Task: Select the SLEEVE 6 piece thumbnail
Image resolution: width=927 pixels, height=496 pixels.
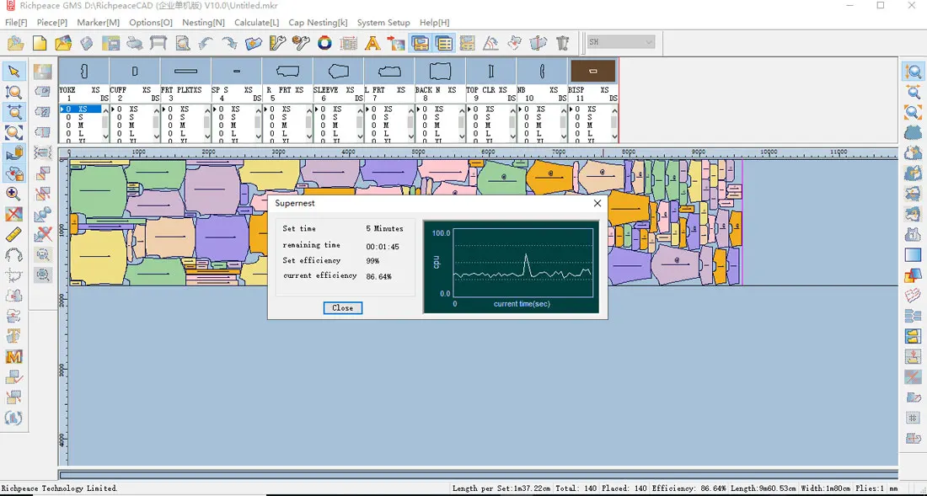Action: click(x=337, y=71)
